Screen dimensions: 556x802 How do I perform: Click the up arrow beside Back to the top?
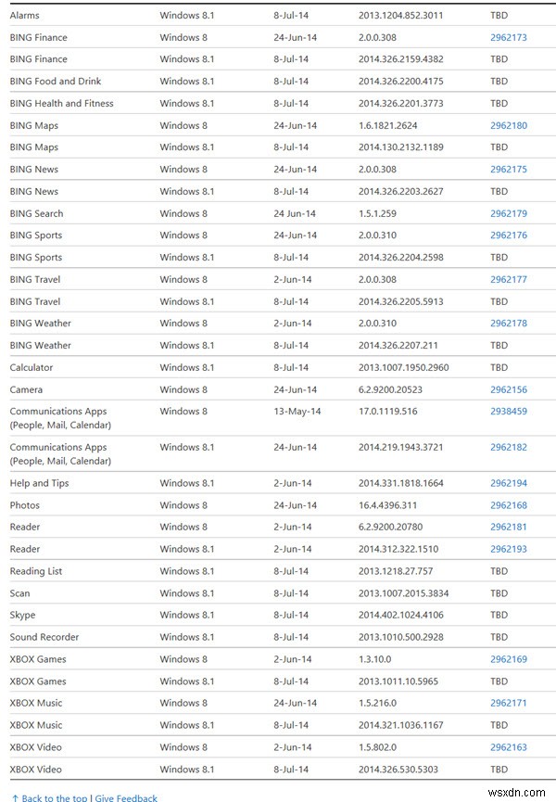click(x=15, y=797)
